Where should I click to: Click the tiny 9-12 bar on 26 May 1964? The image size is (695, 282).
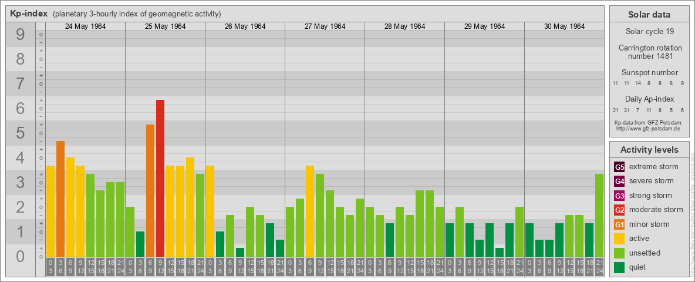click(x=240, y=253)
